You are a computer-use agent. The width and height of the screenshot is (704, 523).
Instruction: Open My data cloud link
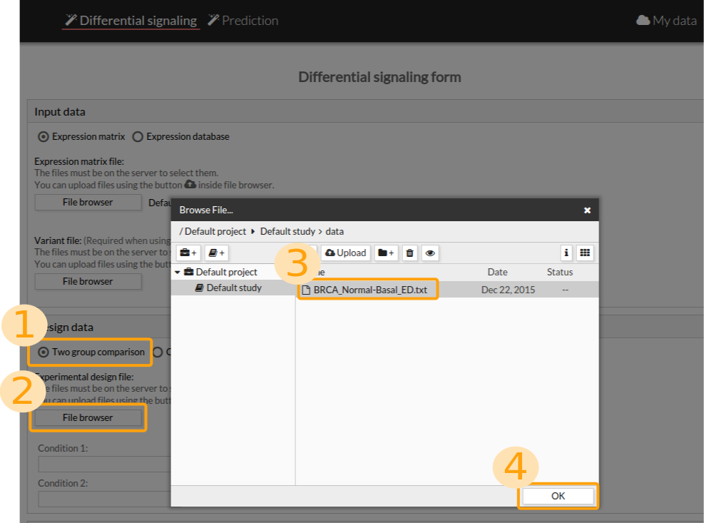[x=666, y=21]
